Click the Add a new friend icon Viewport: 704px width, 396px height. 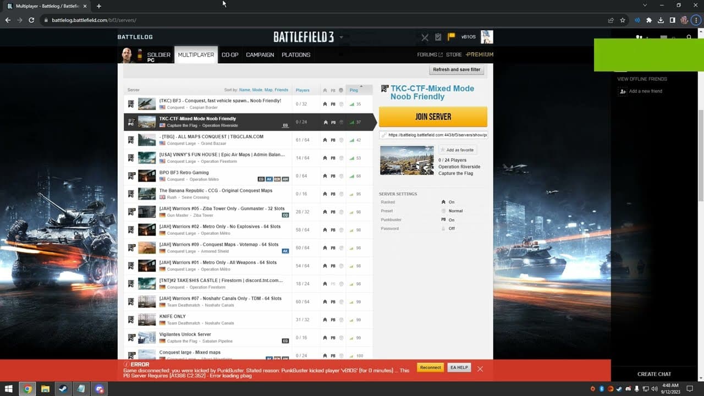pyautogui.click(x=623, y=91)
